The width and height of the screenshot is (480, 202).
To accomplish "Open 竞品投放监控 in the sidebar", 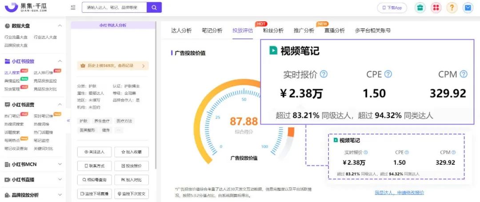I will [45, 81].
